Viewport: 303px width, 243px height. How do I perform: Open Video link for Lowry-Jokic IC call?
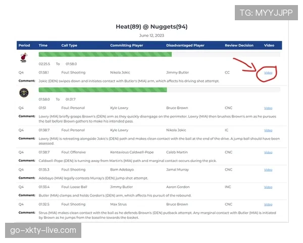[268, 131]
